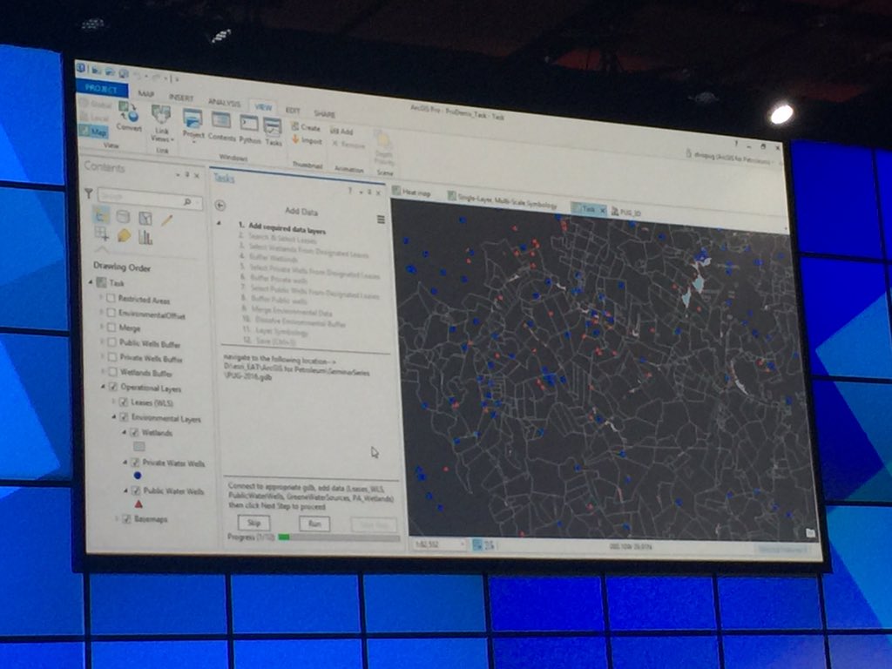Open Link Views dropdown arrow
This screenshot has width=892, height=669.
click(x=172, y=139)
